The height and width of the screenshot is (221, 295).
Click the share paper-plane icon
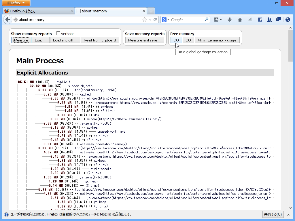(x=250, y=20)
